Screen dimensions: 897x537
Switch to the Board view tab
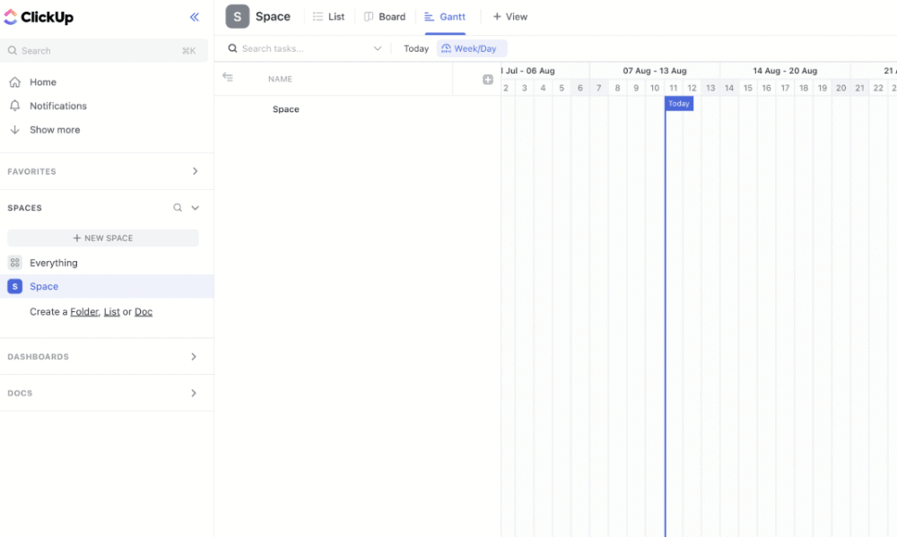coord(385,16)
